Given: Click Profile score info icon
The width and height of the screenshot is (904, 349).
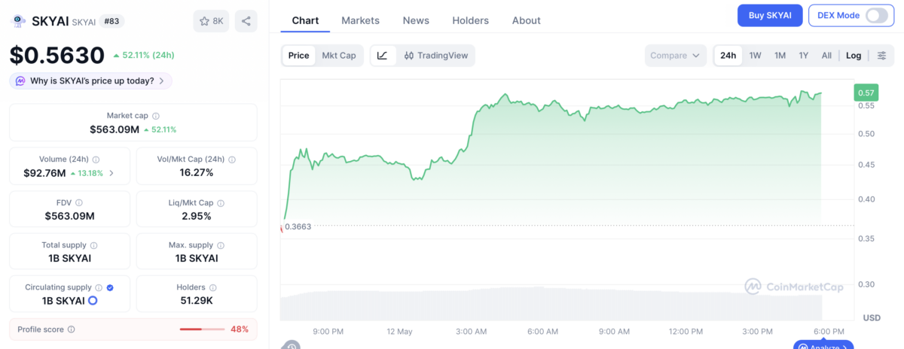Looking at the screenshot, I should point(71,329).
